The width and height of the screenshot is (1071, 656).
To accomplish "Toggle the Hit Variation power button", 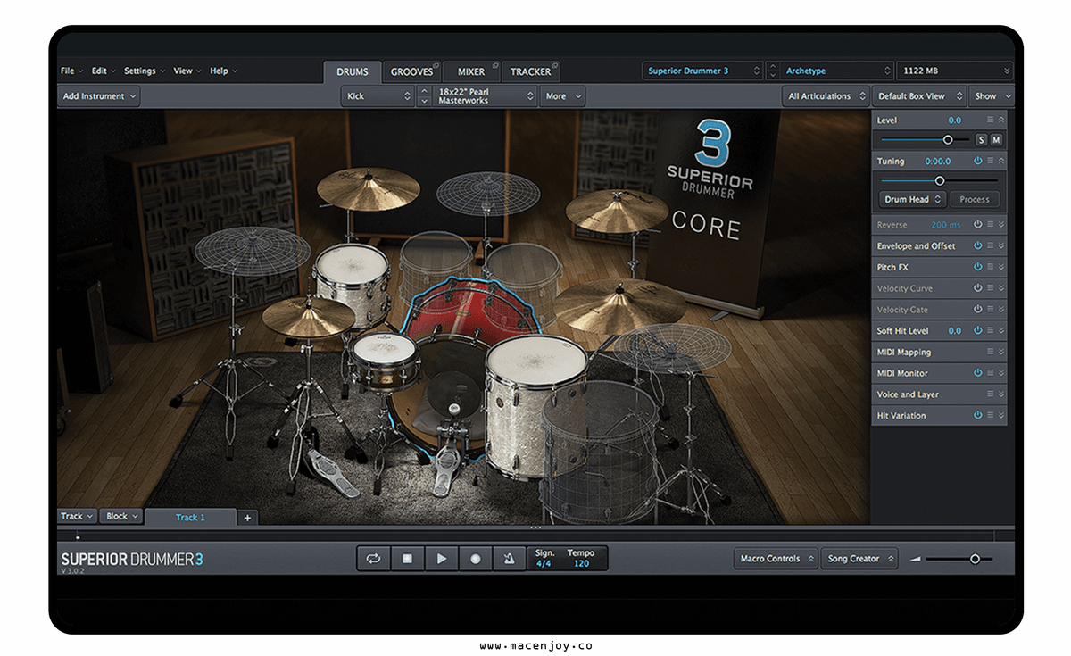I will pyautogui.click(x=978, y=416).
